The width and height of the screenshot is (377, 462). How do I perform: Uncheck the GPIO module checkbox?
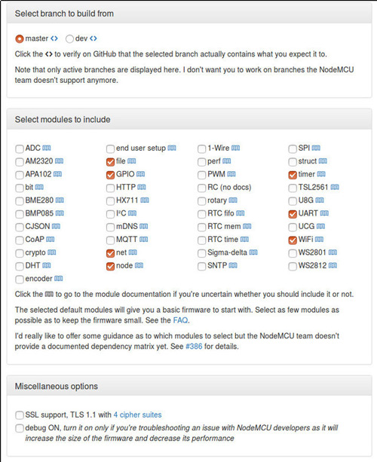tap(110, 175)
